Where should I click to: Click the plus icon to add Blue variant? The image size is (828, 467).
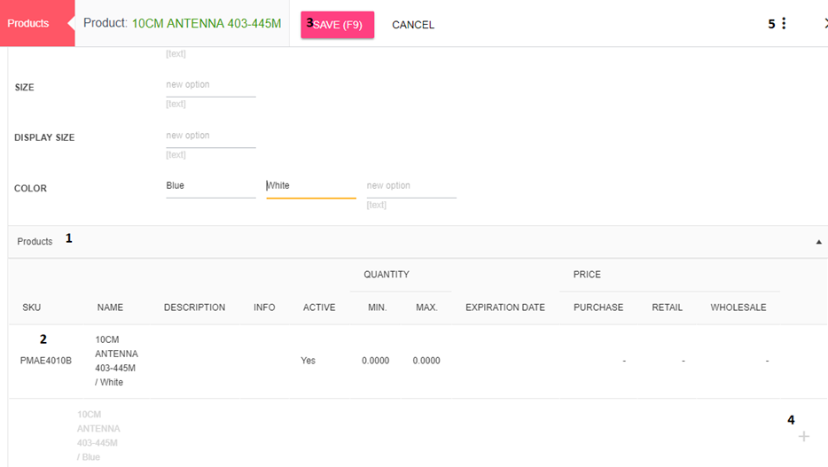coord(803,436)
